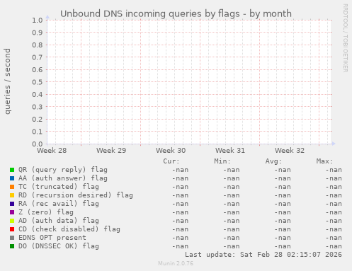Screen dimensions: 352x271
Task: Select the 'Z (zero) flag' legend label
Action: pyautogui.click(x=46, y=212)
